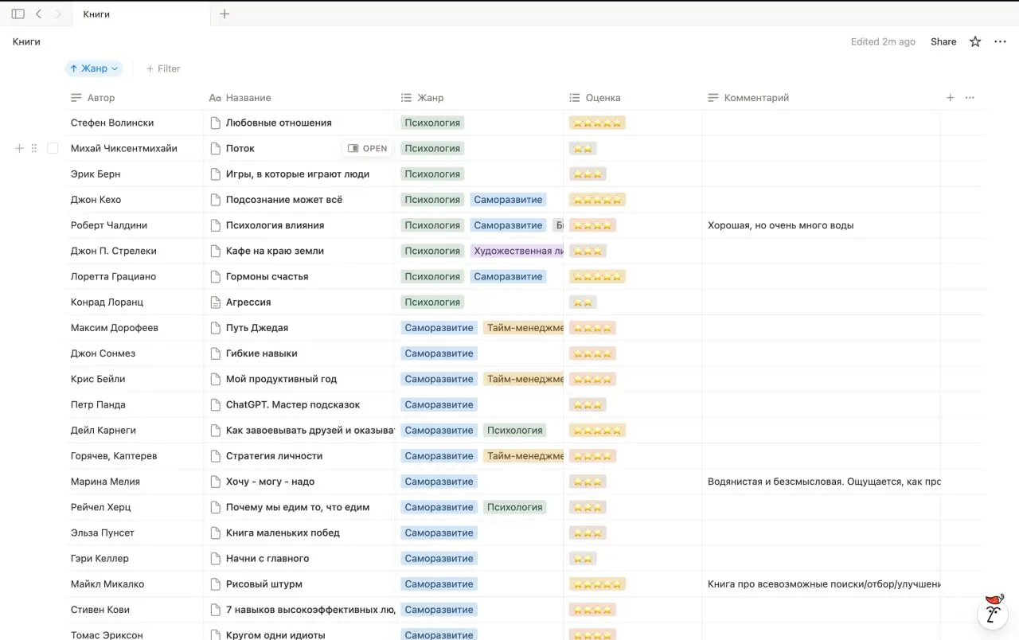Click the author cell Эльза Пунсет
1019x640 pixels.
[x=103, y=533]
